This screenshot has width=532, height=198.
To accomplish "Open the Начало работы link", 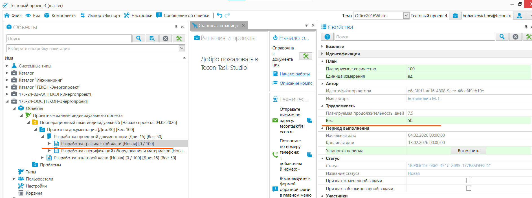I will (294, 74).
